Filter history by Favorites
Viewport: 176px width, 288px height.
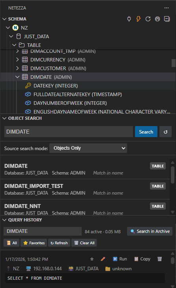coord(34,243)
